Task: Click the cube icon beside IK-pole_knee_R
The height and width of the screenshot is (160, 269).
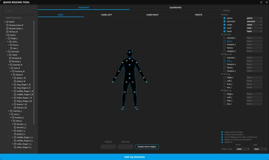Action: point(8,25)
